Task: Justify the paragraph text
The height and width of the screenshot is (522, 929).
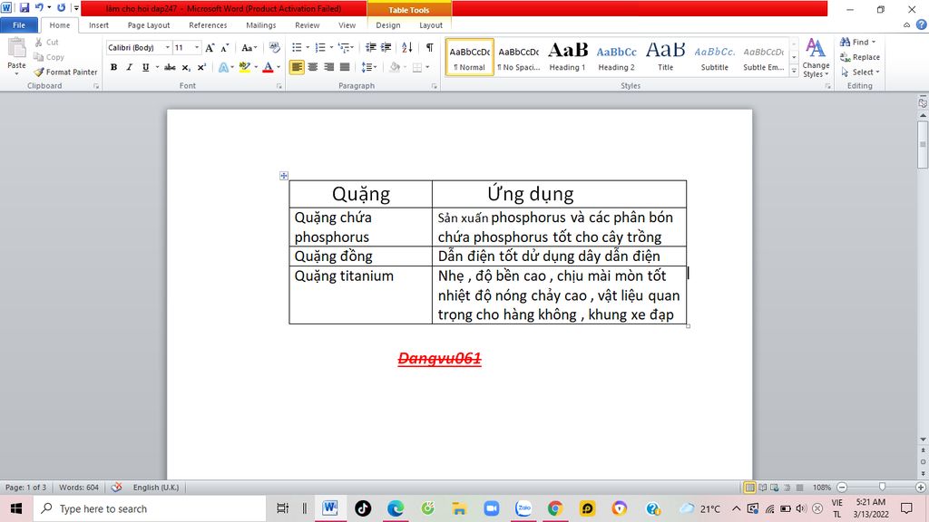Action: click(345, 67)
